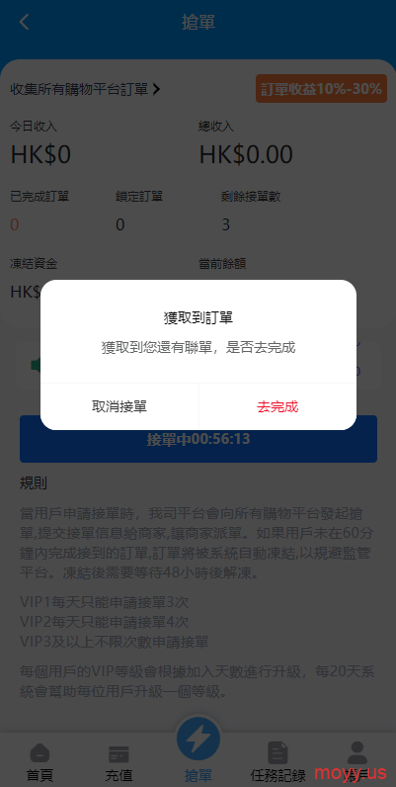Click the 接單中 countdown button

click(x=198, y=439)
